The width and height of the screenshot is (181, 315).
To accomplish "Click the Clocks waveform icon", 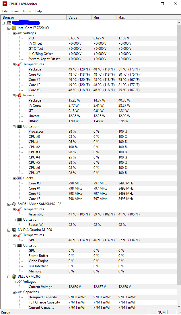I will click(x=20, y=178).
